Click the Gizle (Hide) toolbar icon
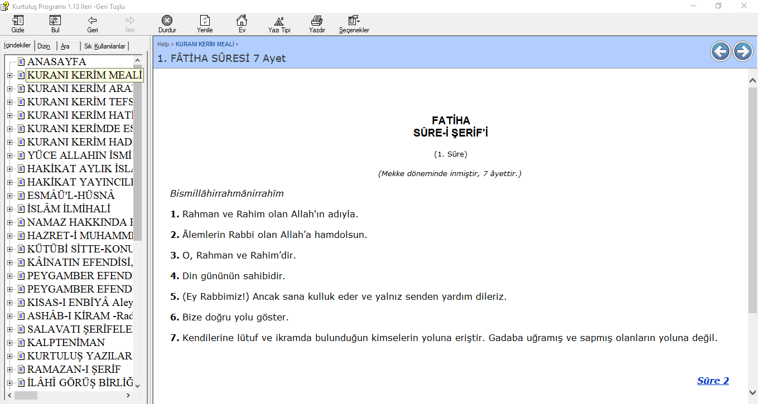Viewport: 758px width, 404px height. pyautogui.click(x=18, y=23)
